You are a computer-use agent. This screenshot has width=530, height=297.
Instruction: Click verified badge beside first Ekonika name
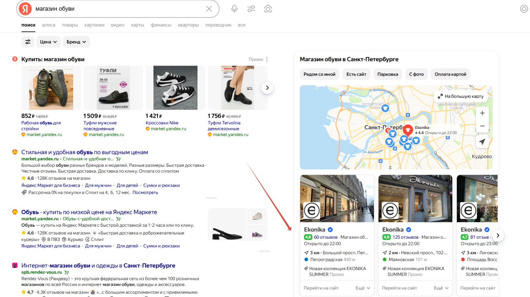(x=330, y=230)
